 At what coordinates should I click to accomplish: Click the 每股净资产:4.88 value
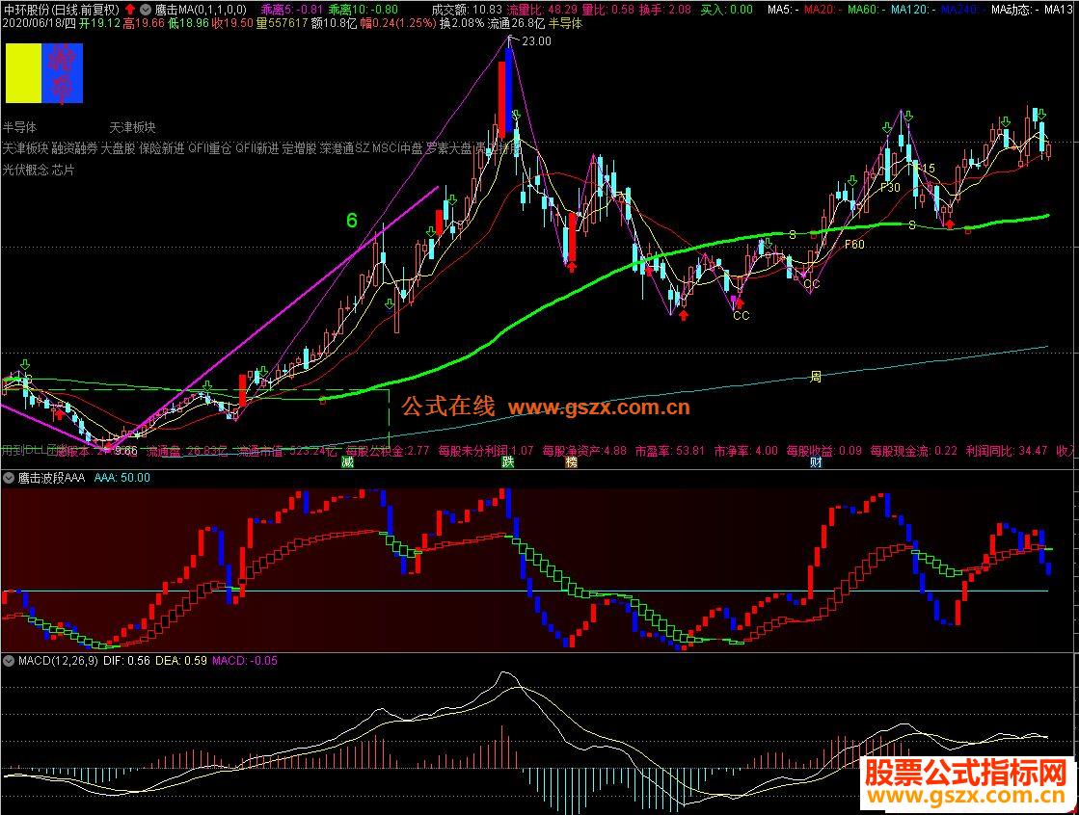click(x=584, y=451)
